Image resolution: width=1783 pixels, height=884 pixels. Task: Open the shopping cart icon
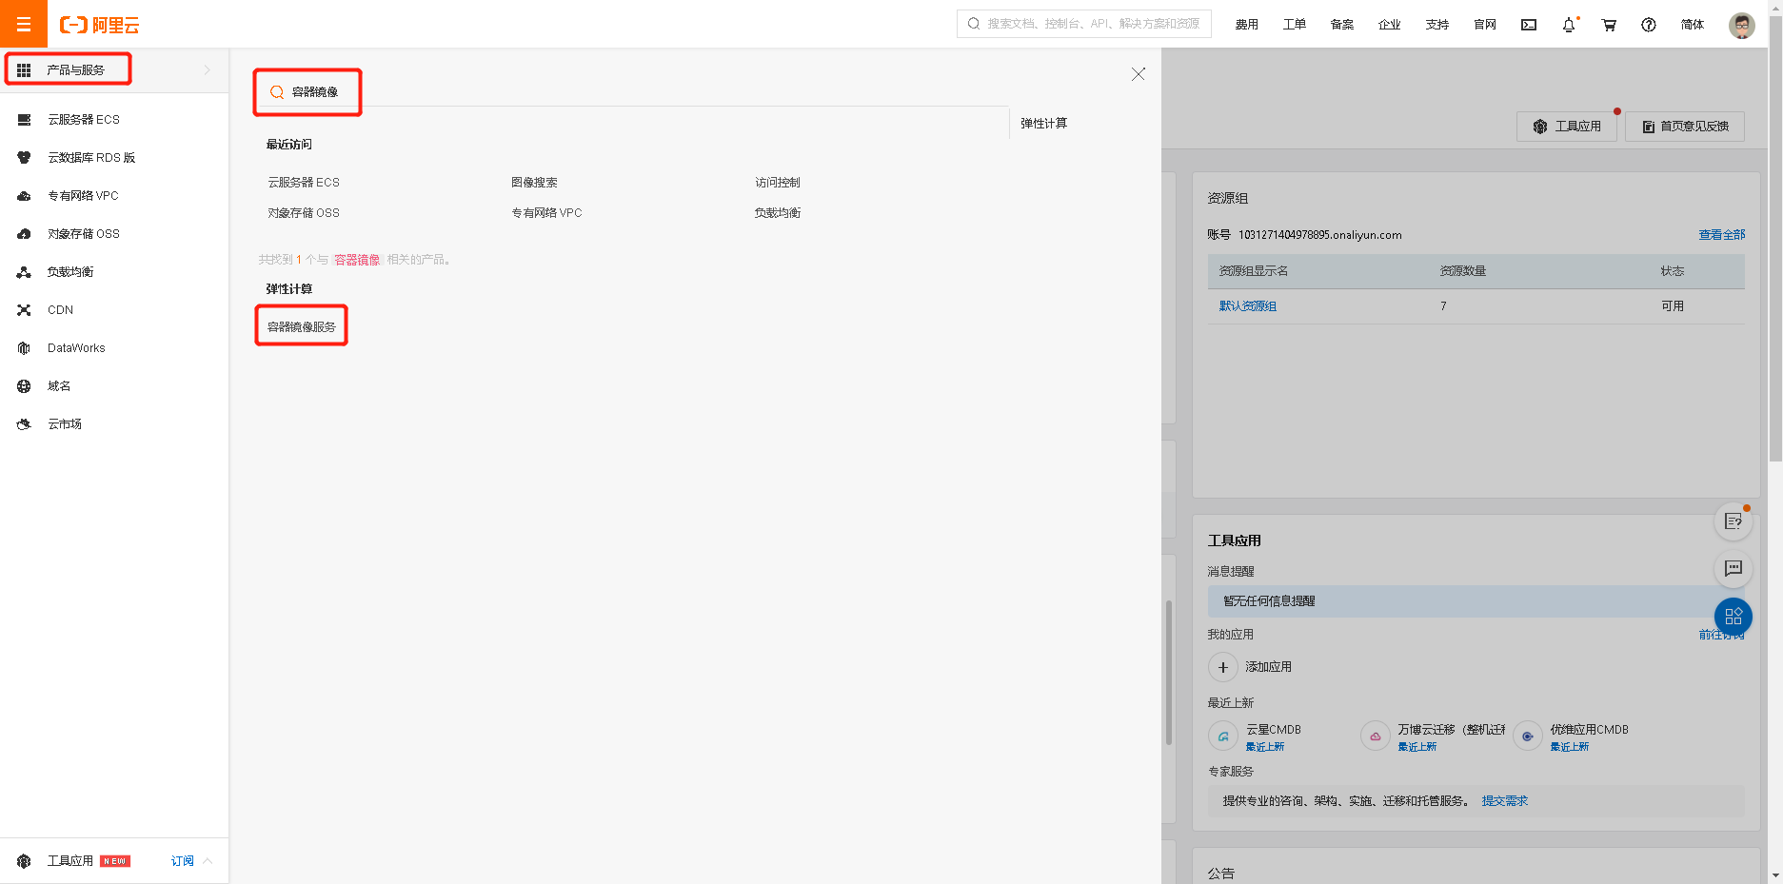(1609, 25)
